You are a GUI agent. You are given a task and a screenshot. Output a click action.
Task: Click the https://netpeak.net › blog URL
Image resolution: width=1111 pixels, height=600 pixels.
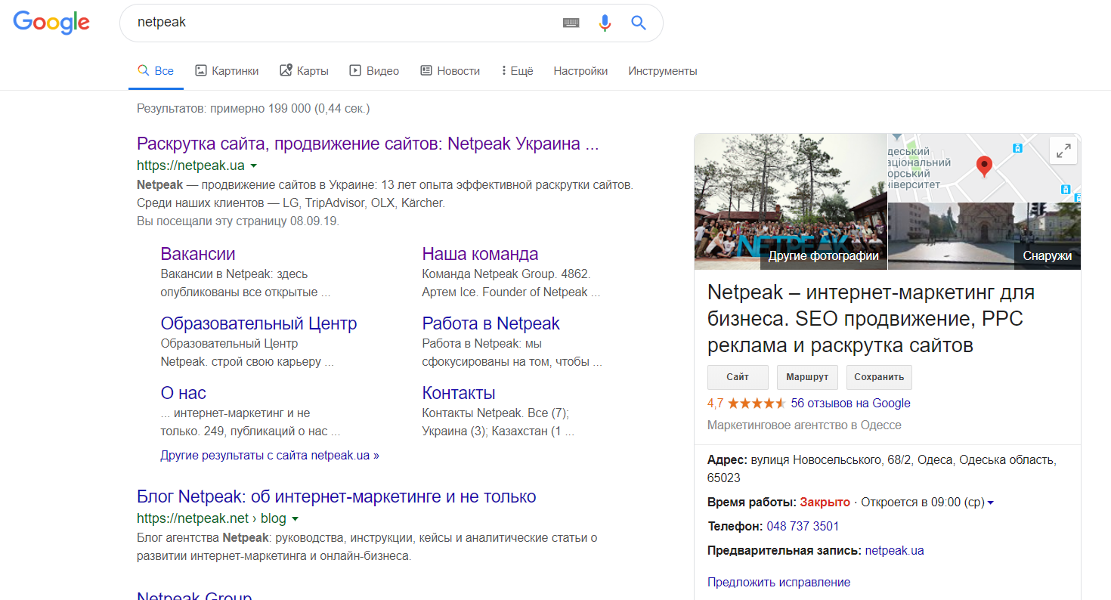[212, 518]
